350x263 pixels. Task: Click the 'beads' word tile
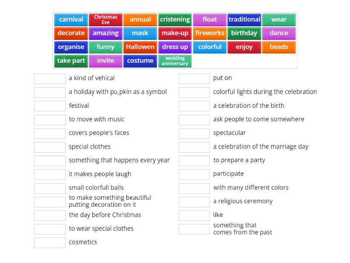pyautogui.click(x=279, y=47)
